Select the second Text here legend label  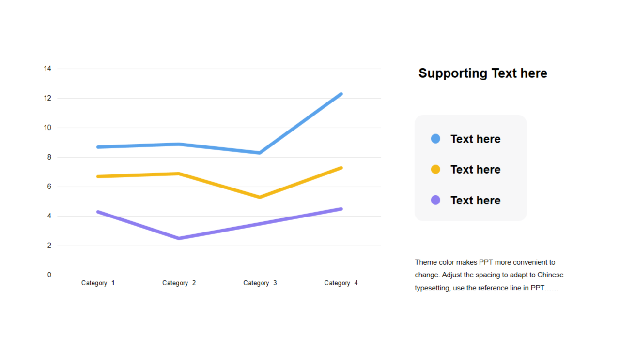[x=475, y=170]
